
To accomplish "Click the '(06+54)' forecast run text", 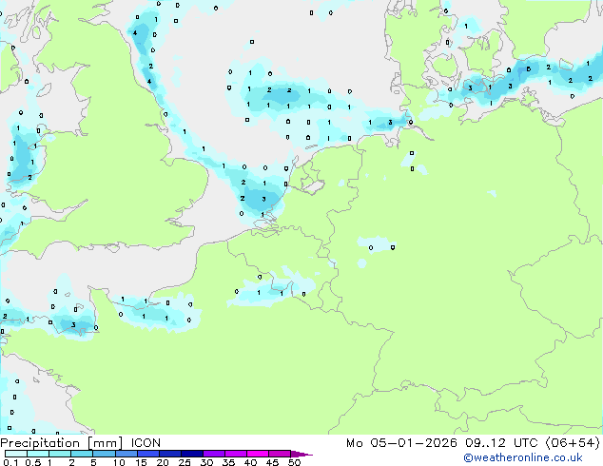I will click(x=573, y=443).
